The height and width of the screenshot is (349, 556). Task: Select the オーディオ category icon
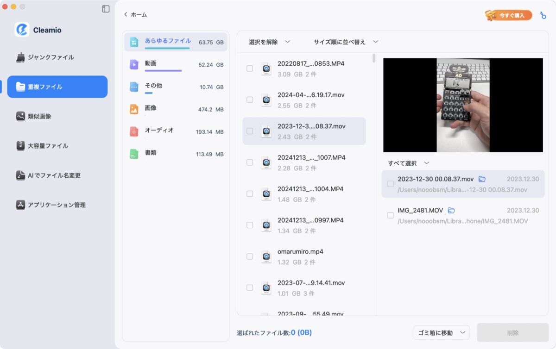click(x=136, y=131)
